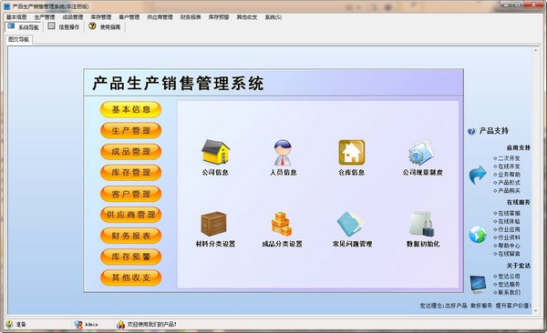Click the orange 成品管理 button
This screenshot has width=547, height=333.
130,152
